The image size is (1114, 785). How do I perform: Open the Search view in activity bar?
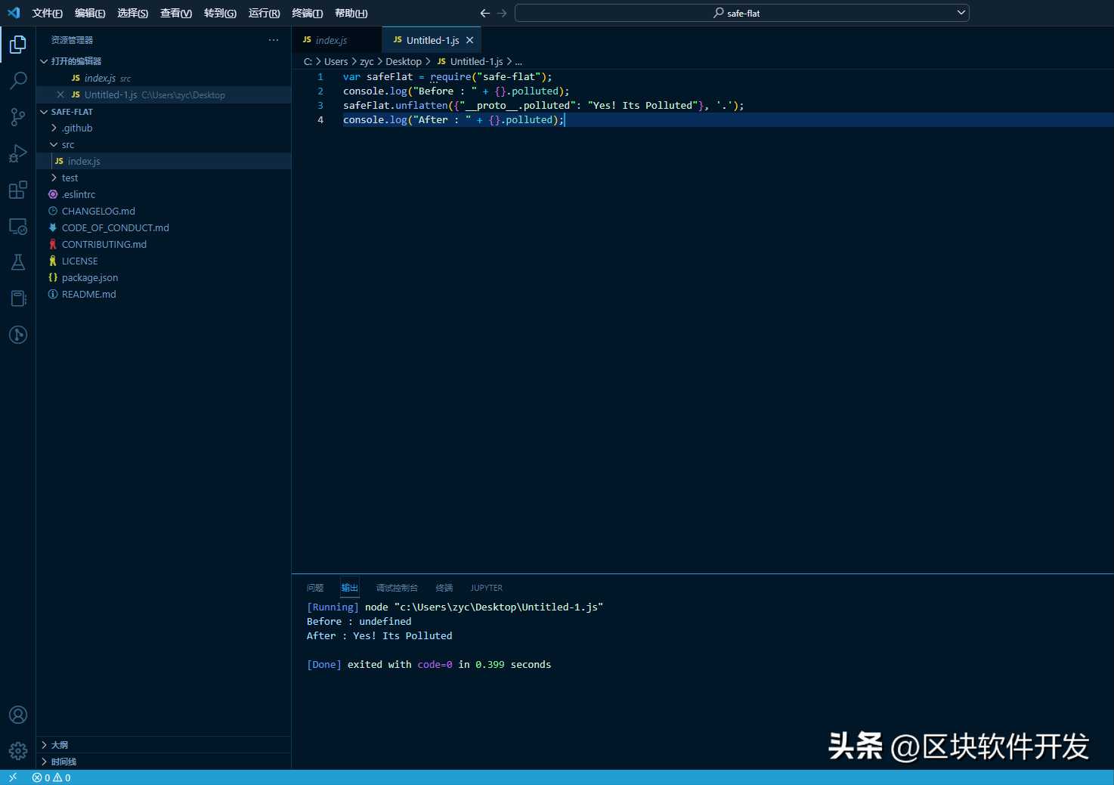tap(18, 80)
